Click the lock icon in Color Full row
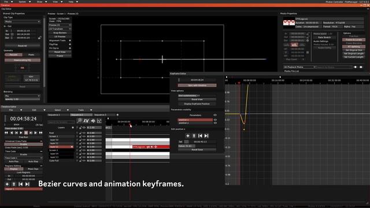Image resolution: width=370 pixels, height=208 pixels. [x=80, y=161]
